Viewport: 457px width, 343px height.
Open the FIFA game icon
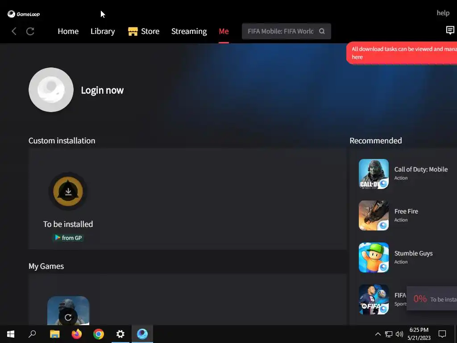374,300
